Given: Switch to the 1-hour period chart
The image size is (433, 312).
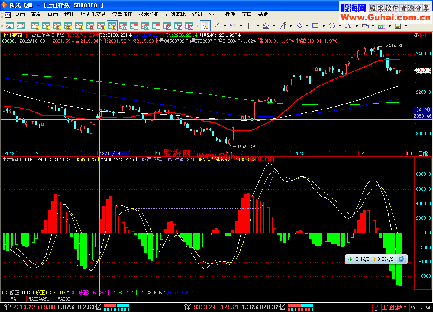Looking at the screenshot, I should tap(79, 26).
